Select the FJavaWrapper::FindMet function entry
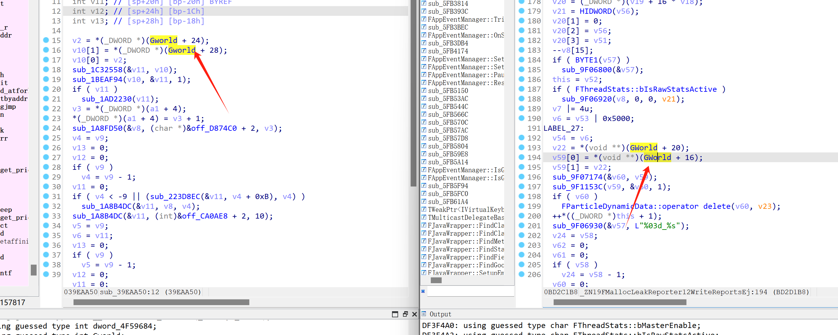 [x=465, y=241]
